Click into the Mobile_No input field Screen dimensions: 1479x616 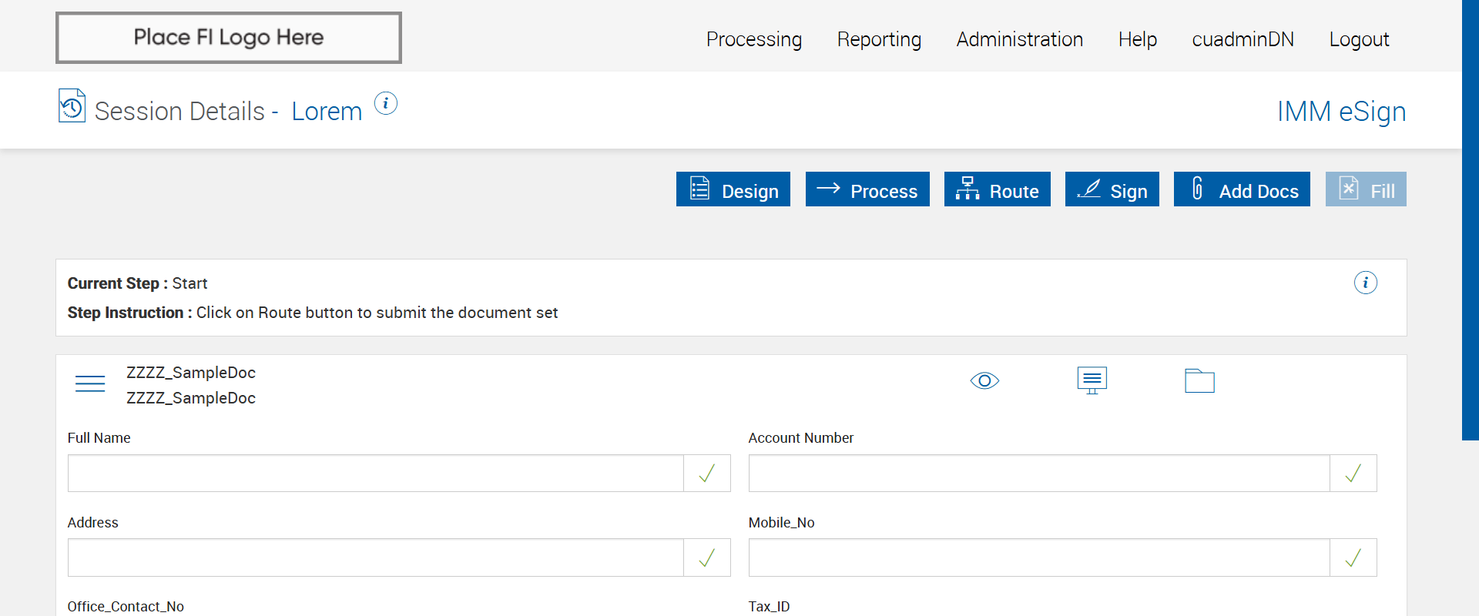[x=1038, y=558]
